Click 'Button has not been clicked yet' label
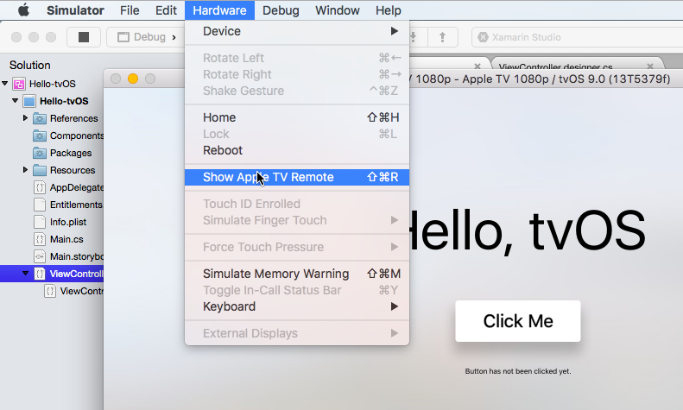This screenshot has height=410, width=683. pos(518,371)
